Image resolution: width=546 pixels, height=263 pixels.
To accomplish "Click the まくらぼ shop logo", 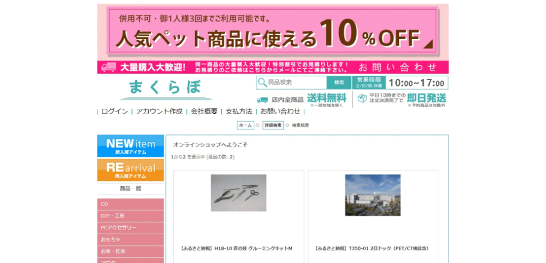I will click(x=165, y=88).
